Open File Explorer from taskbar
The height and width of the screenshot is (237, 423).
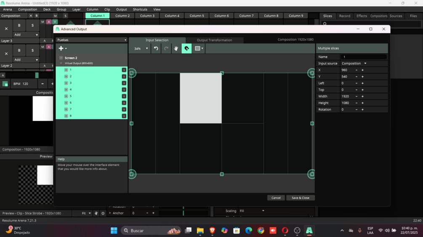tap(200, 231)
